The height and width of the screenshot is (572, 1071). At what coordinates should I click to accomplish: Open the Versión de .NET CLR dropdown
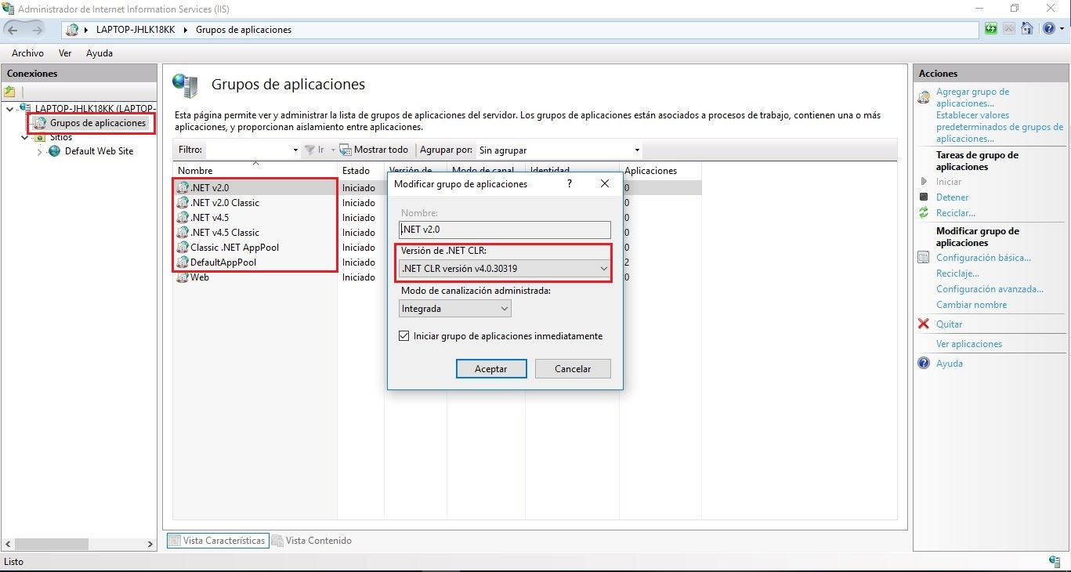coord(505,269)
